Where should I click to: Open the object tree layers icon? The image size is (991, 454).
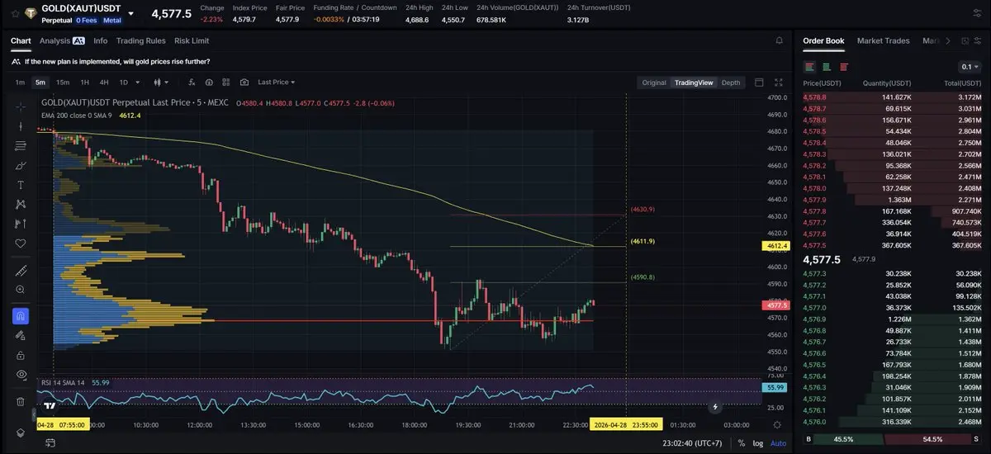(x=21, y=433)
